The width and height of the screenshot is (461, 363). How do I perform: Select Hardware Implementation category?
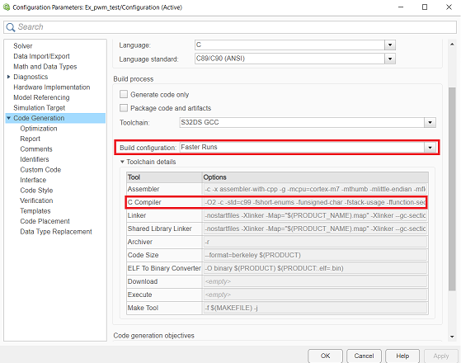point(52,87)
